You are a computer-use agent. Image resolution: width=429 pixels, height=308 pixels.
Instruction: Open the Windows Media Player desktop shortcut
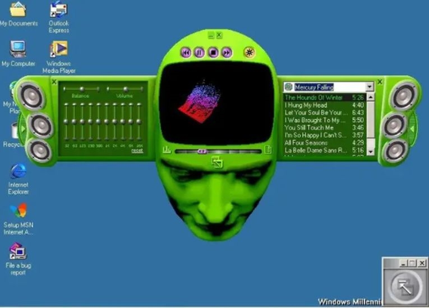[x=58, y=57]
